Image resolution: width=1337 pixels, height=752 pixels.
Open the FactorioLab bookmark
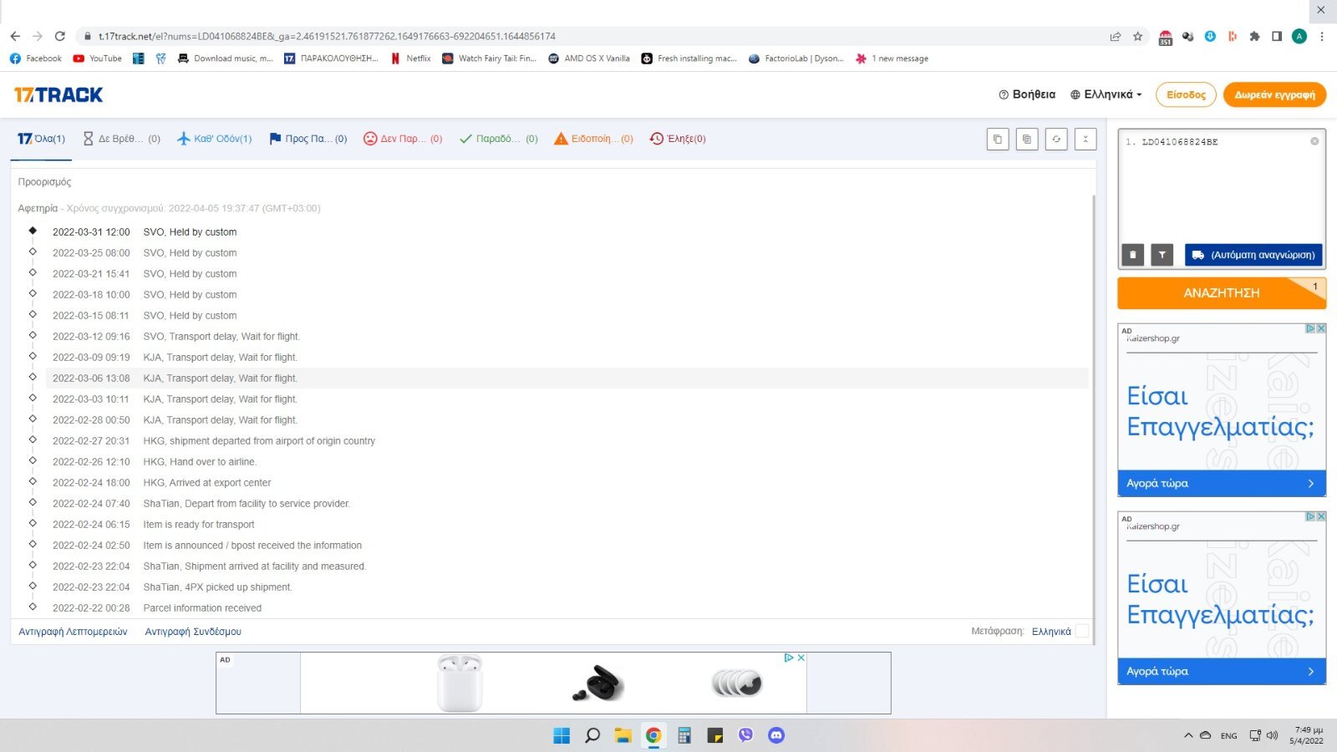(796, 58)
